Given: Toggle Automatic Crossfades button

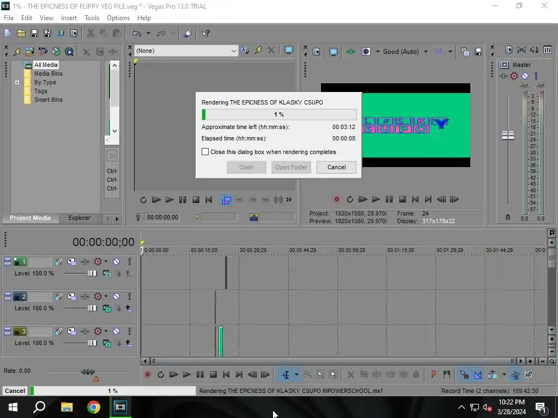Looking at the screenshot, I should tap(477, 374).
